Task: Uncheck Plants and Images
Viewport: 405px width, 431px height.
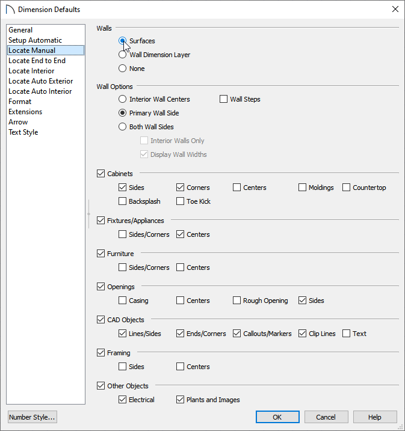Action: (180, 399)
